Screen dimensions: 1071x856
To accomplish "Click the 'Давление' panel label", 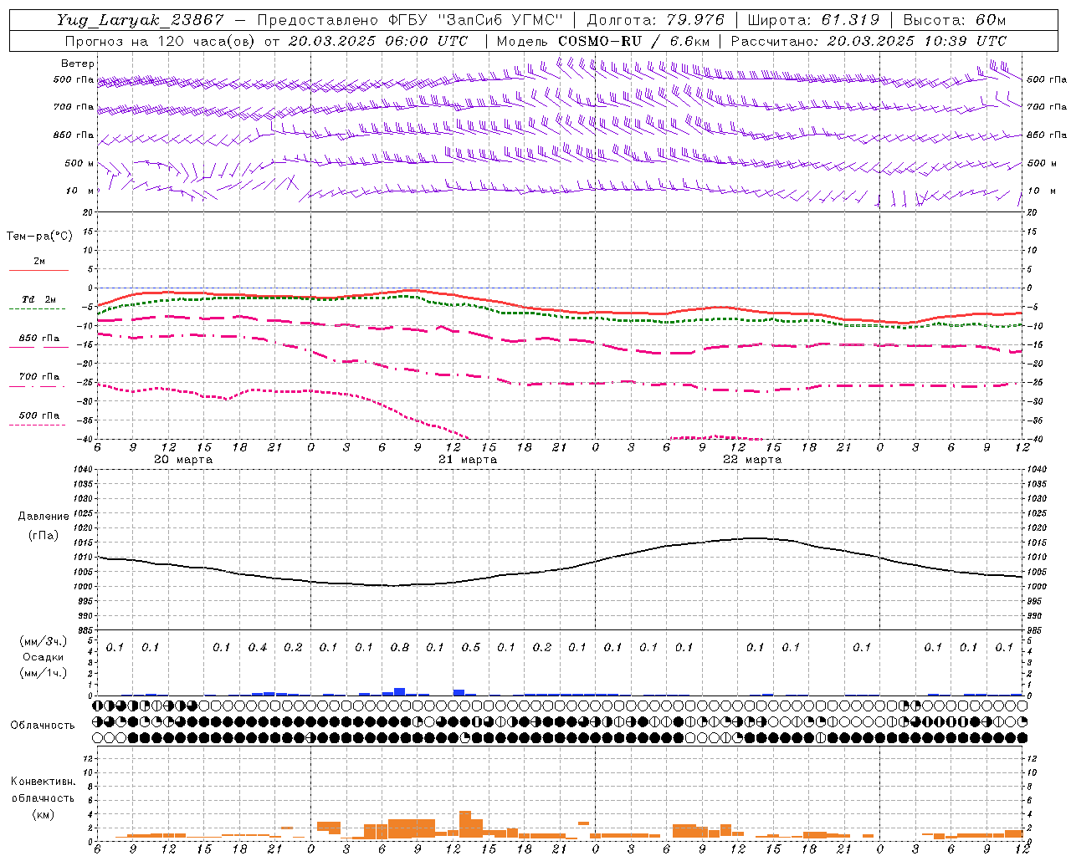I will 44,517.
